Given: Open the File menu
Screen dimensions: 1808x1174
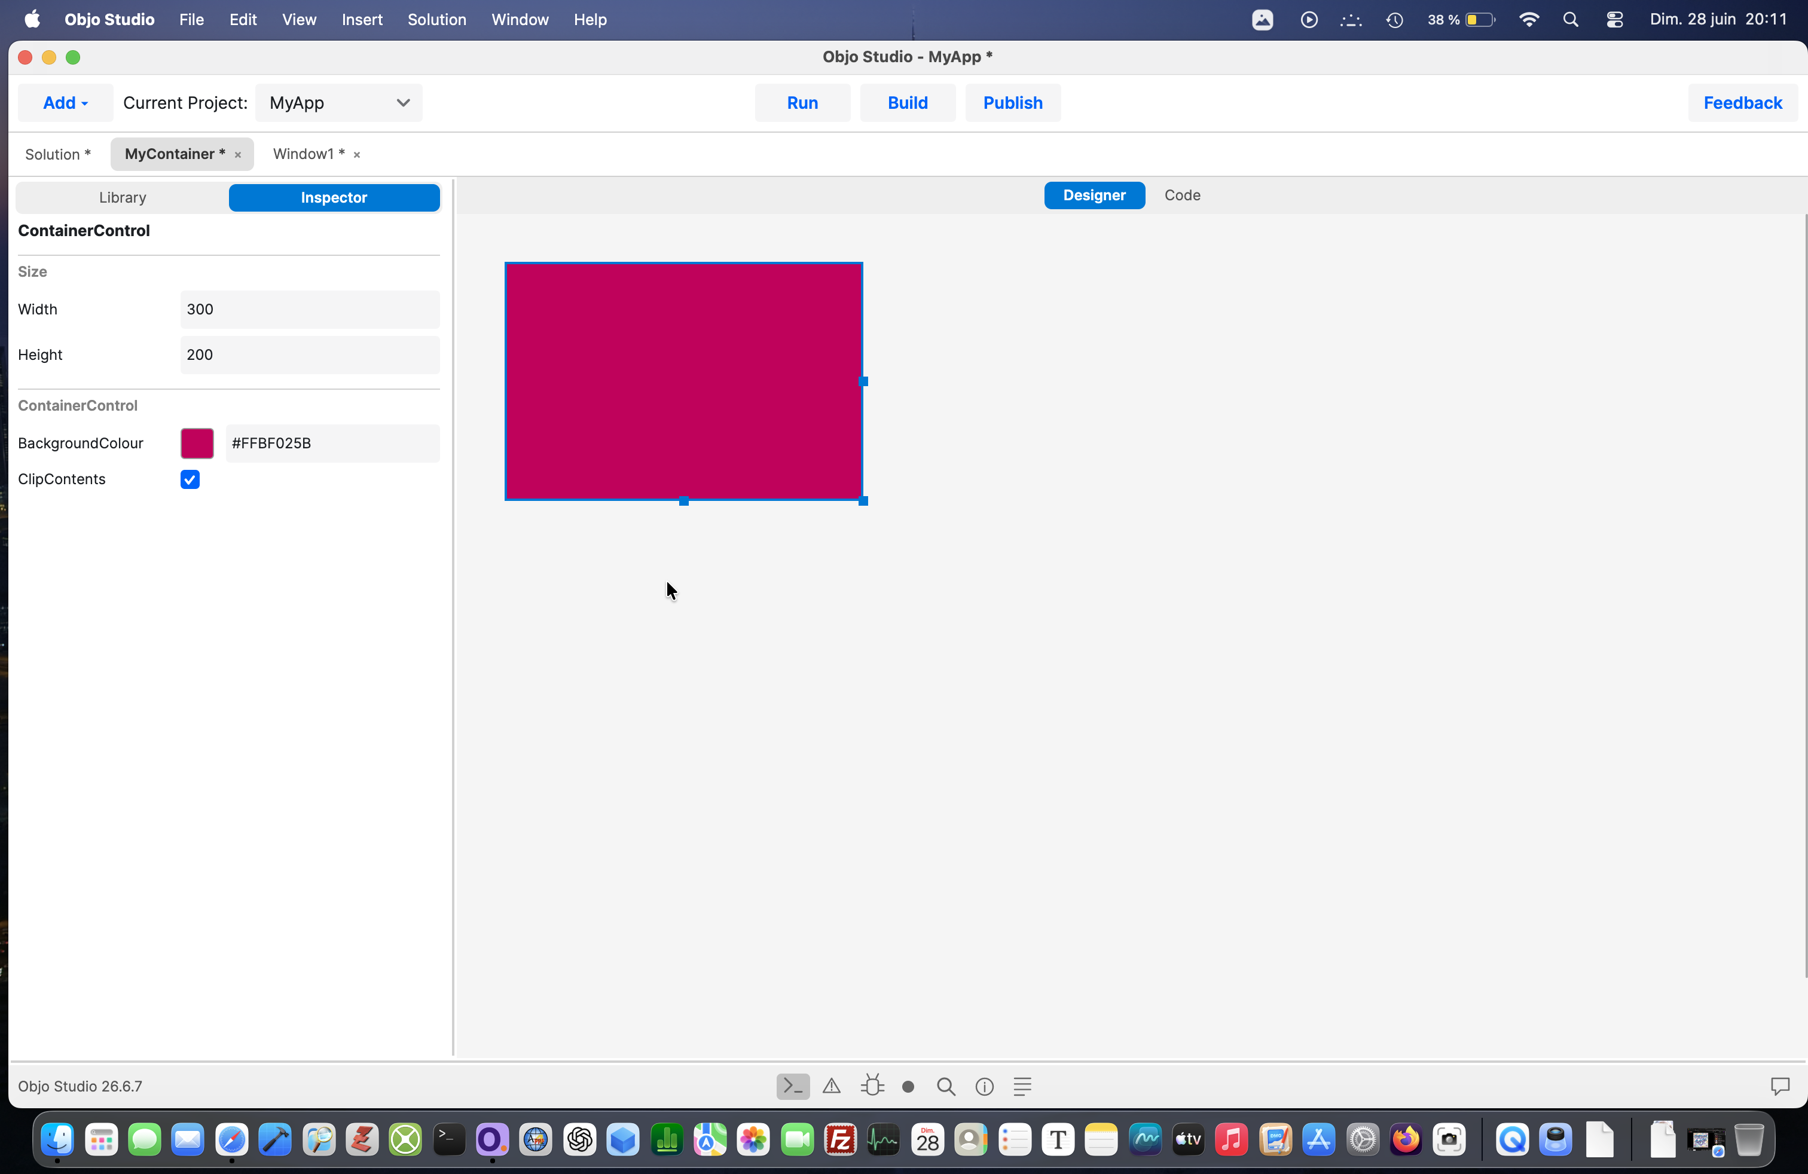Looking at the screenshot, I should (x=191, y=20).
